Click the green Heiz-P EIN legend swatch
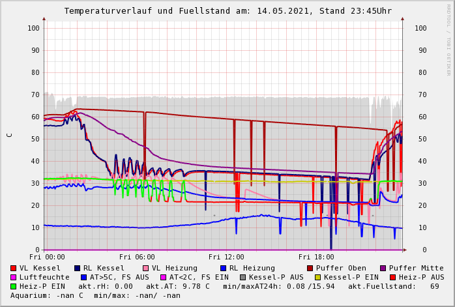The height and width of the screenshot is (307, 455). point(14,286)
